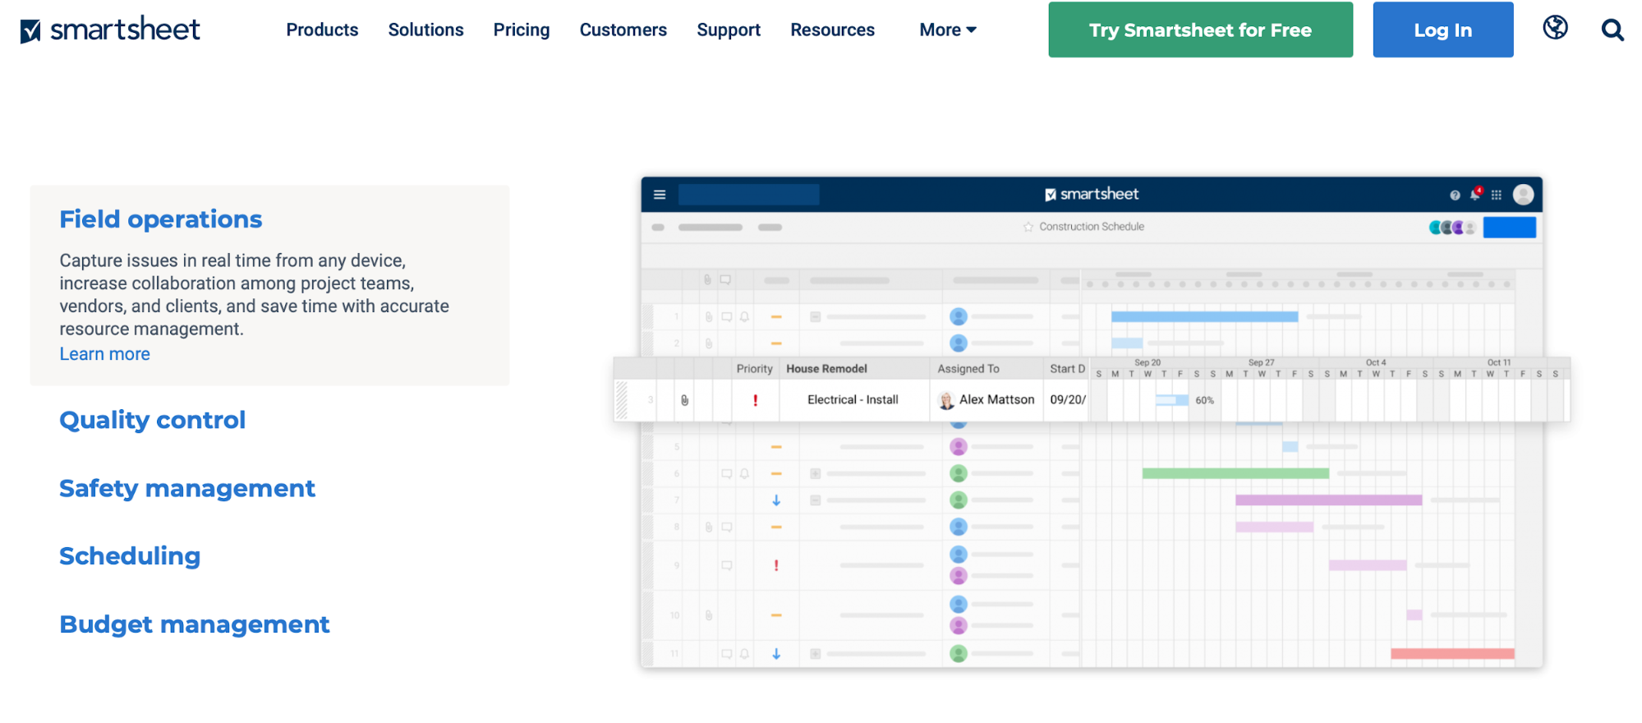Click the Oct 4 week header
1642x723 pixels.
coord(1376,362)
